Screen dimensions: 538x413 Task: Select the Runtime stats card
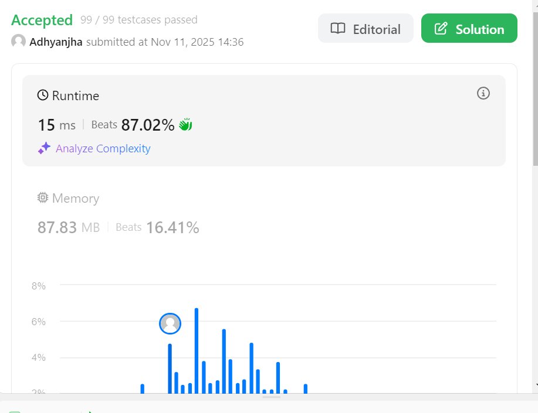point(263,121)
